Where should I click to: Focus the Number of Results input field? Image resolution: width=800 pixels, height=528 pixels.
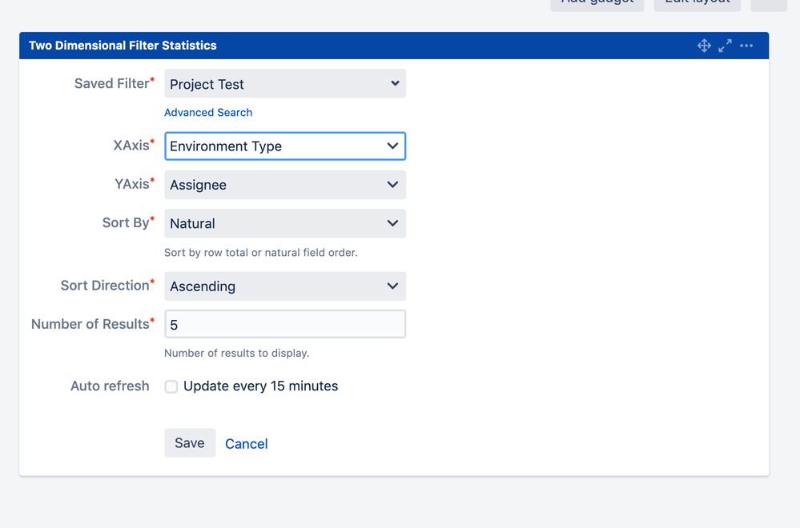(x=284, y=323)
